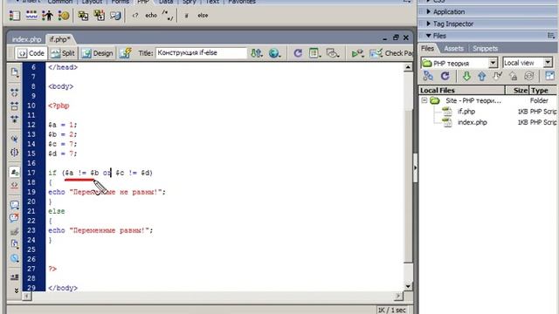
Task: Collapse Selection icon in coding toolbar
Action: 14,106
